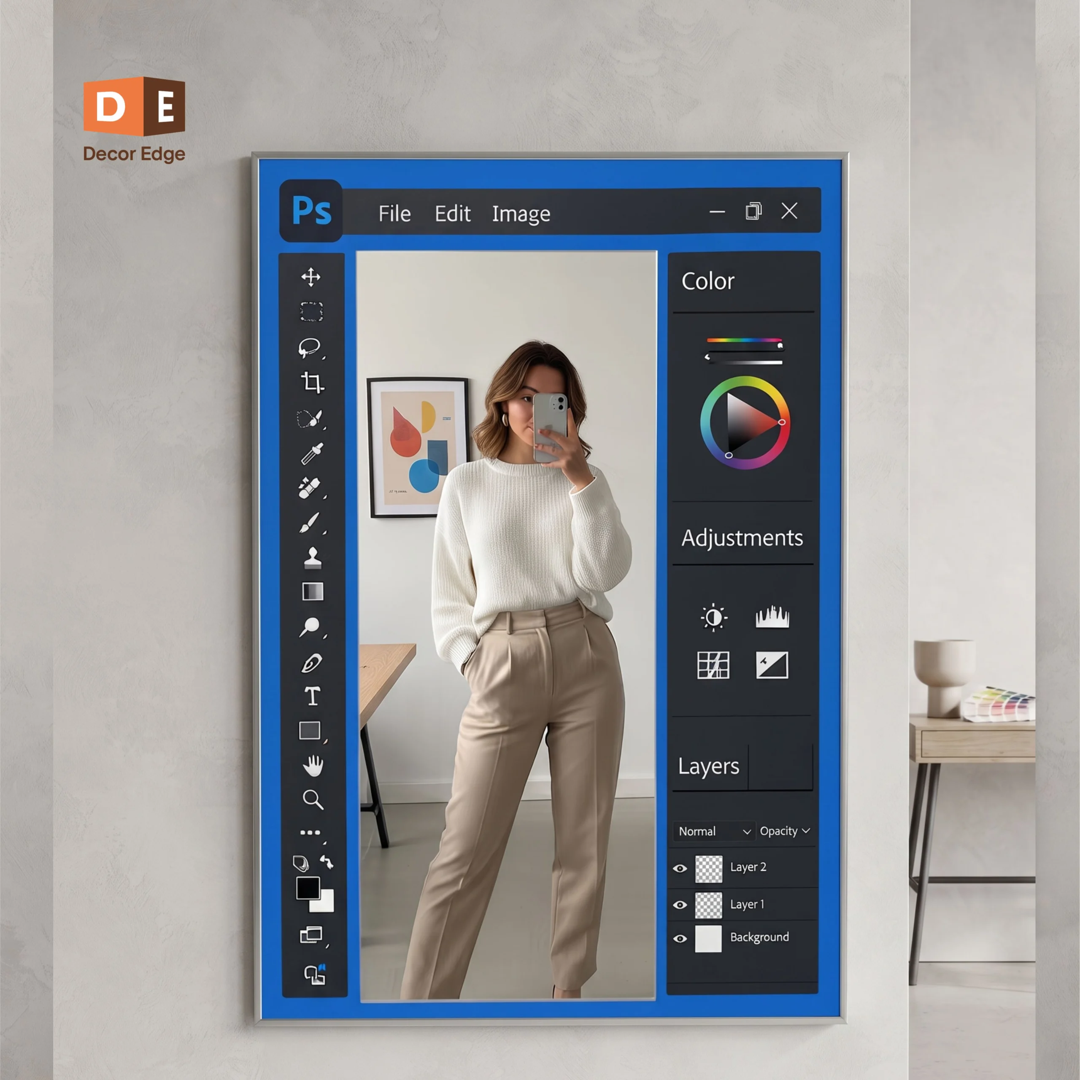Click the default colors icon
The width and height of the screenshot is (1080, 1080).
301,864
